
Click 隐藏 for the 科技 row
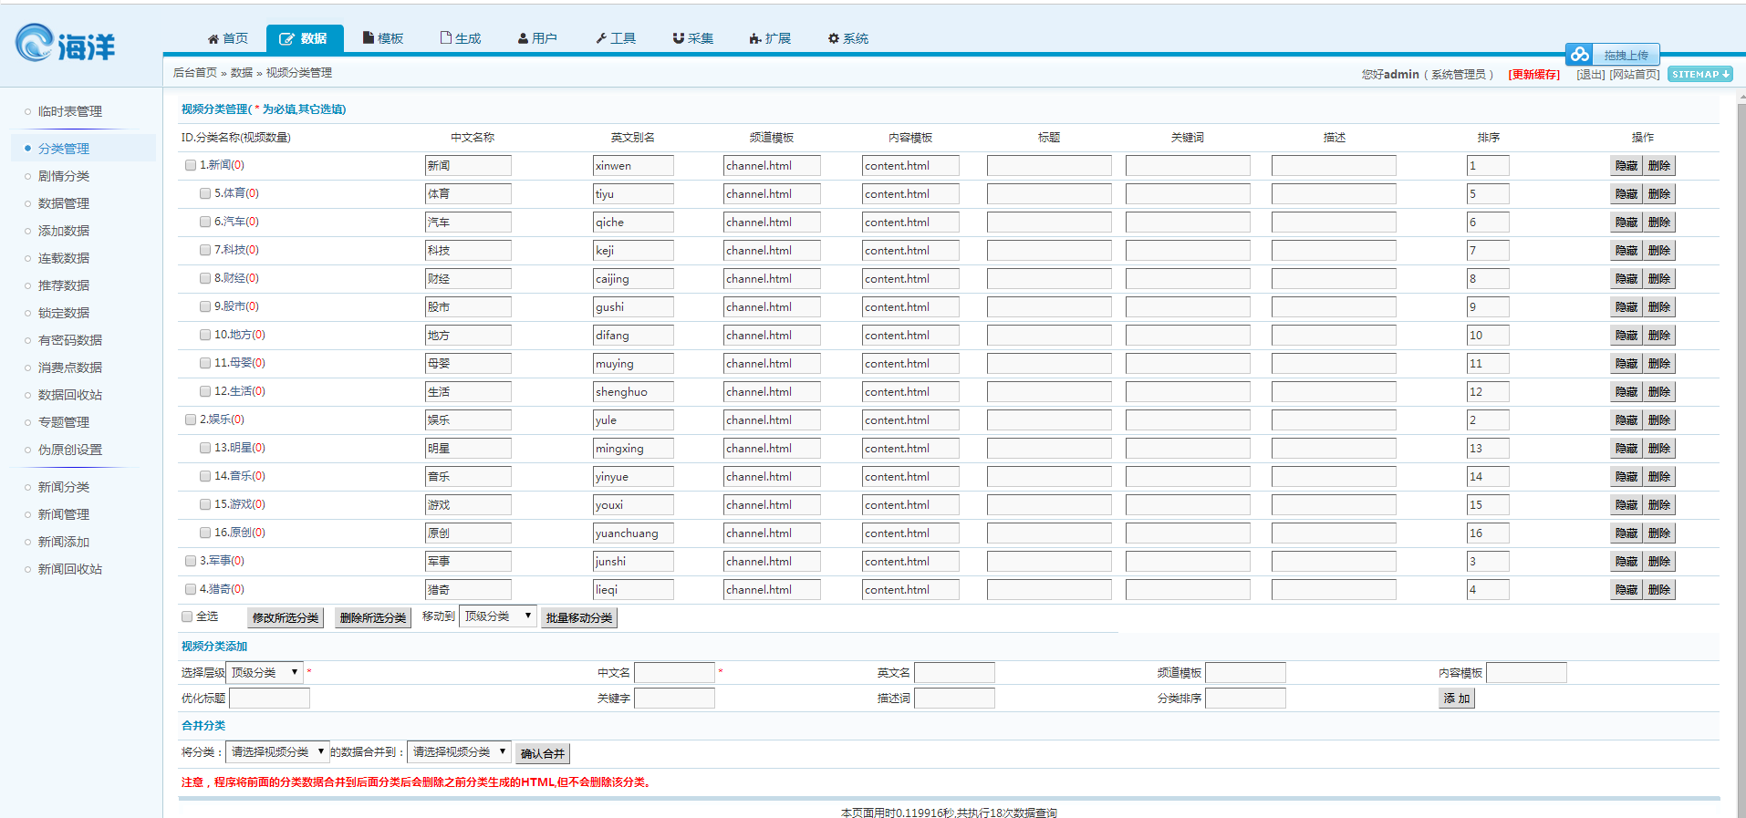(x=1626, y=250)
